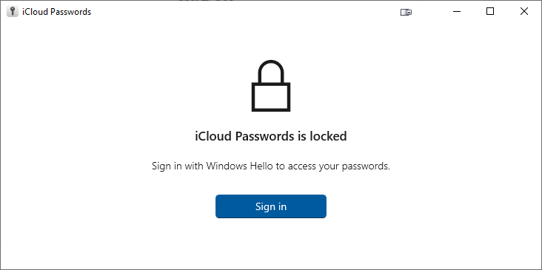Screen dimensions: 542x270
Task: Close the iCloud Passwords window
Action: click(524, 11)
